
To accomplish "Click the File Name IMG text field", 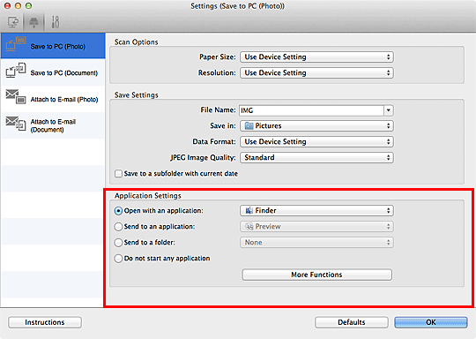I will 311,110.
